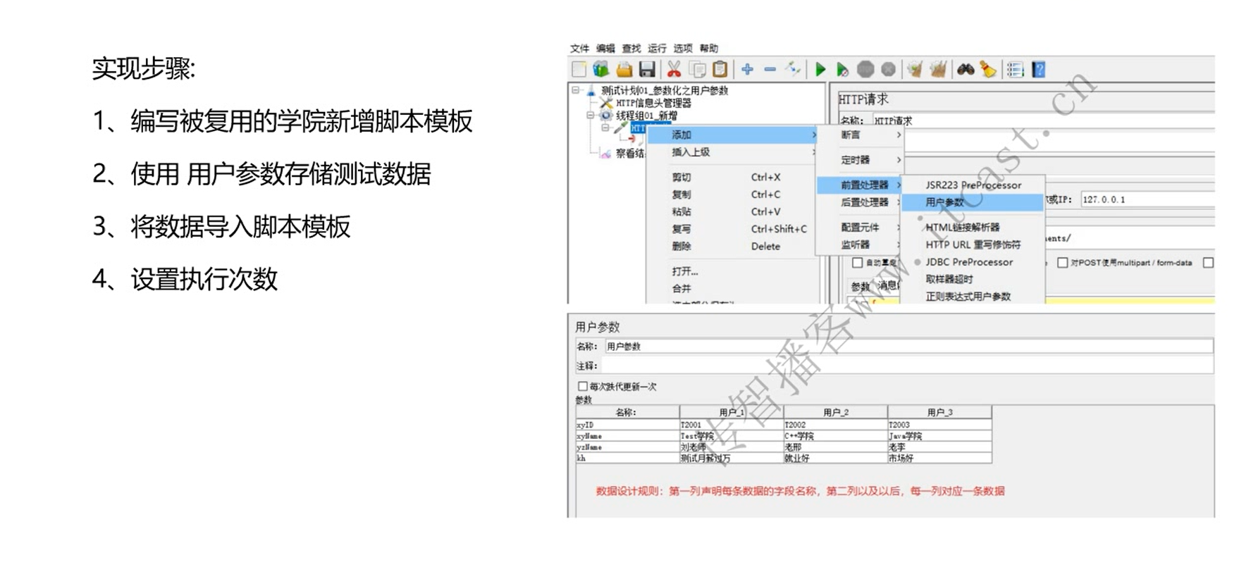Click the grey Stop test icon
This screenshot has width=1251, height=577.
click(x=865, y=69)
